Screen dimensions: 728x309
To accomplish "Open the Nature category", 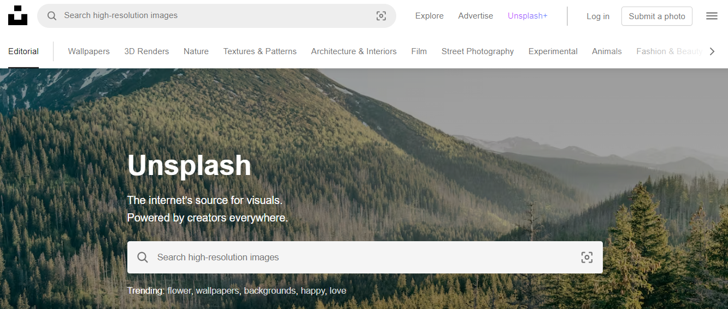I will click(196, 51).
